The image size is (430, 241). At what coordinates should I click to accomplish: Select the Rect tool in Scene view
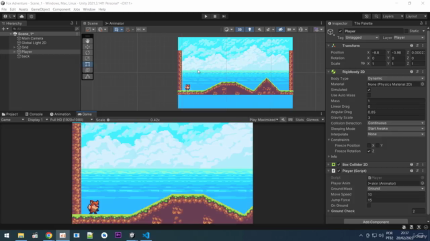[87, 64]
